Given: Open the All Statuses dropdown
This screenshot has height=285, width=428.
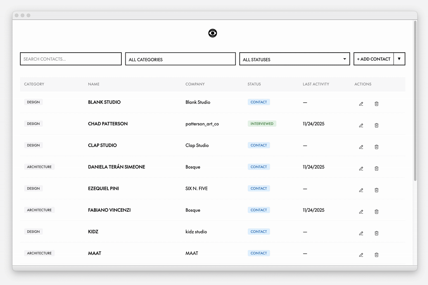Looking at the screenshot, I should point(294,59).
